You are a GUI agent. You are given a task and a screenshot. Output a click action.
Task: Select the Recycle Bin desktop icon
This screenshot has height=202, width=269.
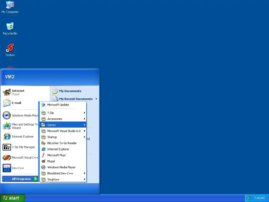pyautogui.click(x=10, y=26)
